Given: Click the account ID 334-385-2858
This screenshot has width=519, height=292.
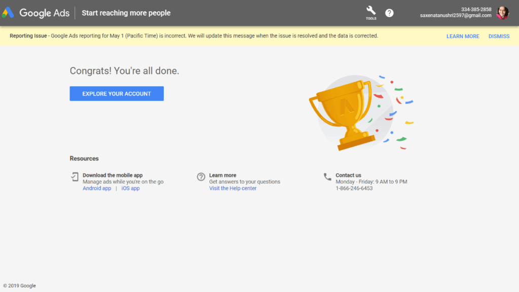Looking at the screenshot, I should [476, 10].
